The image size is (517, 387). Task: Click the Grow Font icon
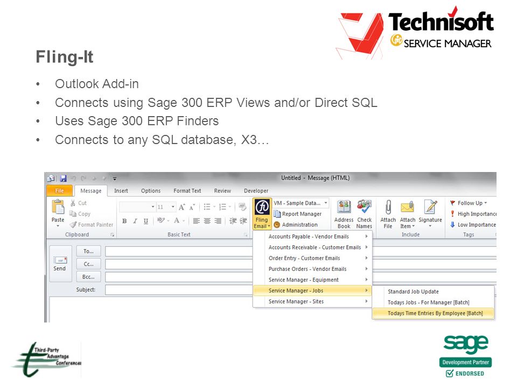point(181,207)
